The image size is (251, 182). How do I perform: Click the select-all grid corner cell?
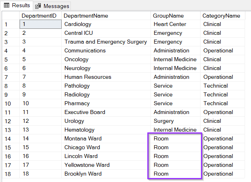[10, 16]
